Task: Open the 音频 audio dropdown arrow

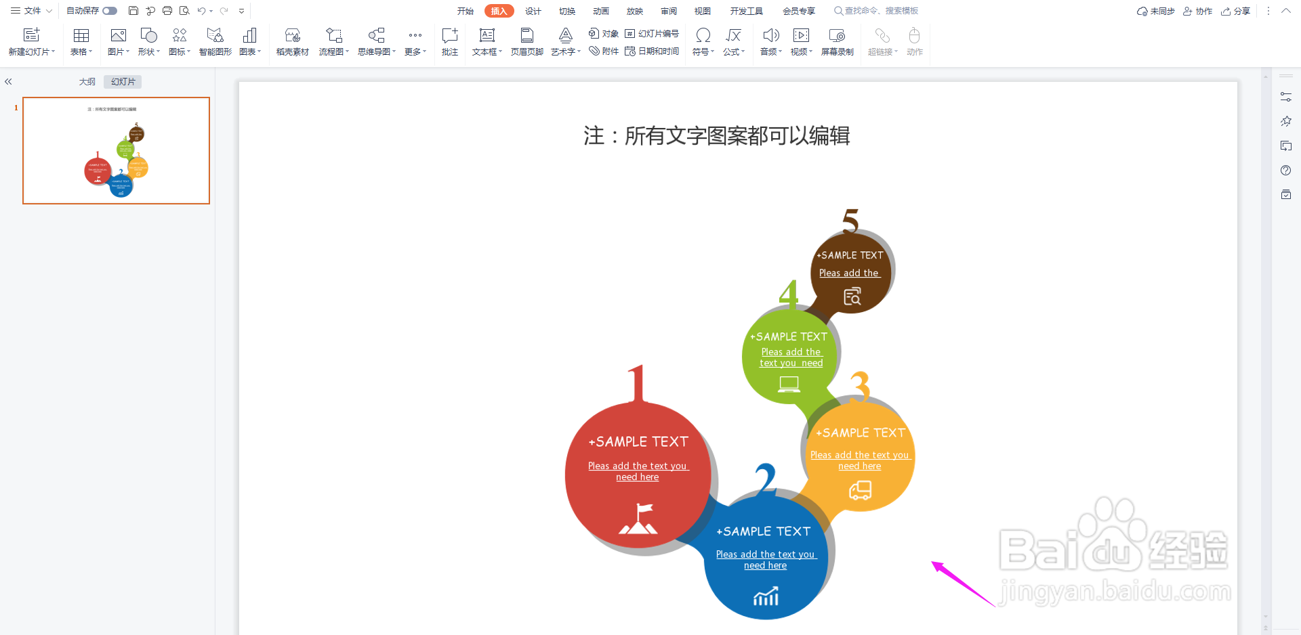Action: pos(780,51)
